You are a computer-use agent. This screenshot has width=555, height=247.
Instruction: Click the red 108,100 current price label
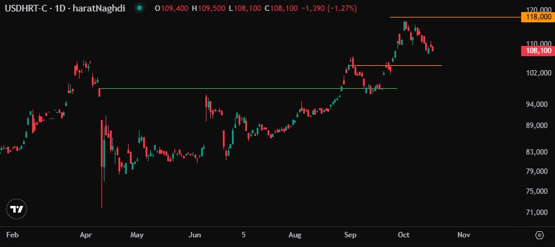point(536,51)
